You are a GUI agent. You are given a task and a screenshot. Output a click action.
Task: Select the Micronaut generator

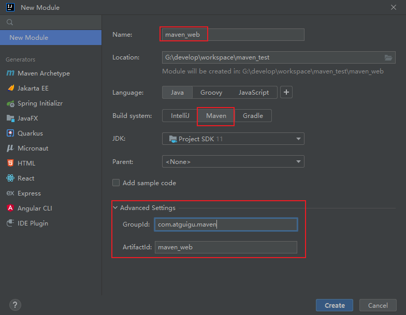pos(51,148)
